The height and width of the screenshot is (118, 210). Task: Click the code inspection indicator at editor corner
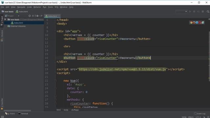(209, 19)
